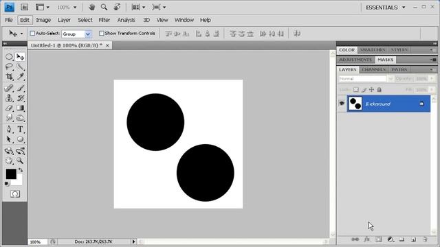
Task: Select the Healing Brush tool
Action: point(9,88)
